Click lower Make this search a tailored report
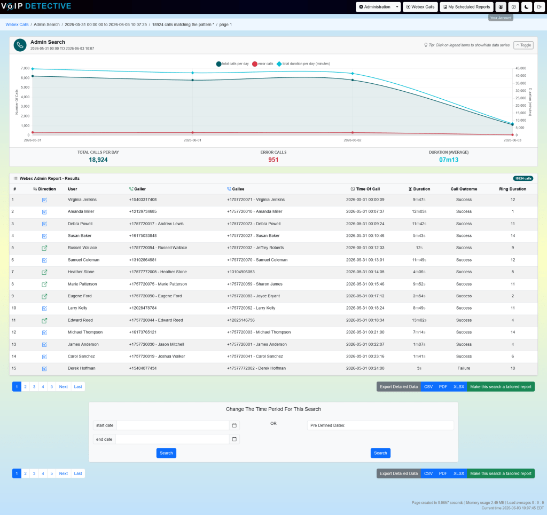The width and height of the screenshot is (547, 515). click(501, 473)
